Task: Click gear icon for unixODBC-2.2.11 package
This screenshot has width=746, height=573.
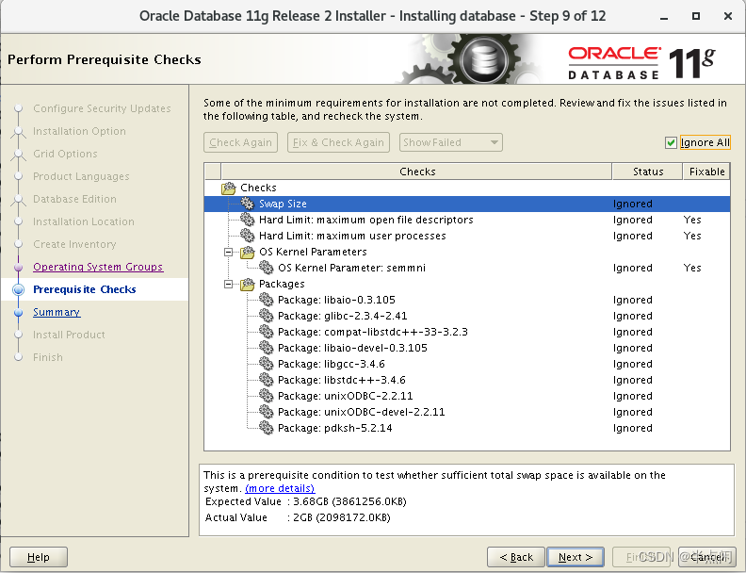Action: [266, 396]
